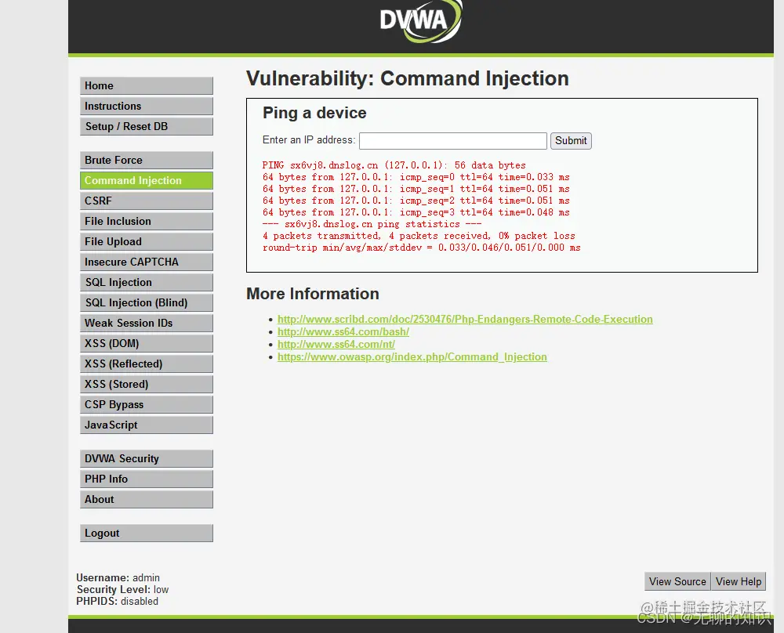The width and height of the screenshot is (784, 633).
Task: Open the About page
Action: click(x=147, y=500)
